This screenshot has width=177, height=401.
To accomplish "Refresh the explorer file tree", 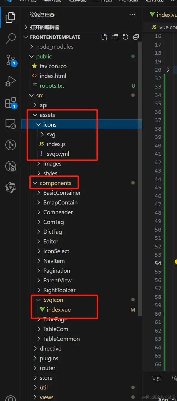I will point(125,37).
